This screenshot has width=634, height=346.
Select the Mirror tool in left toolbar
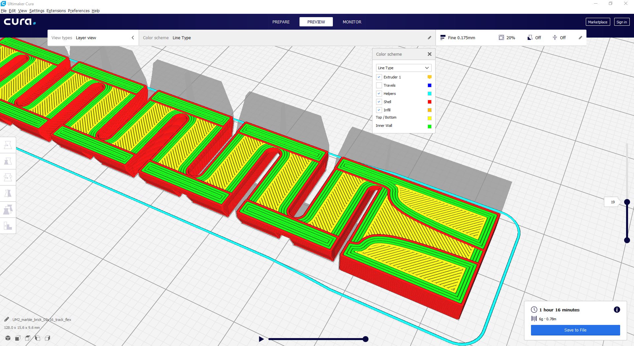(x=8, y=193)
